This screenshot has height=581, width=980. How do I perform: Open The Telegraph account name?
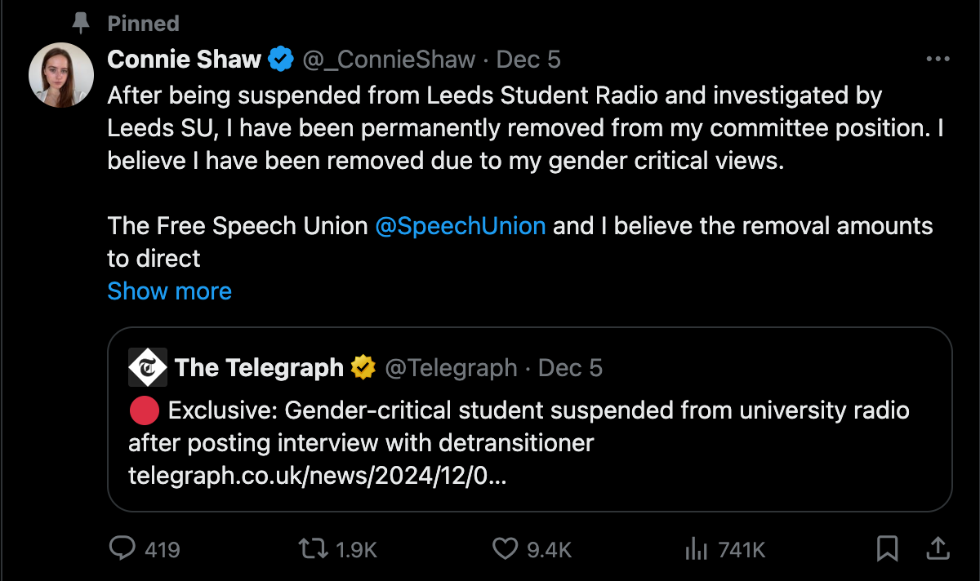(x=259, y=368)
